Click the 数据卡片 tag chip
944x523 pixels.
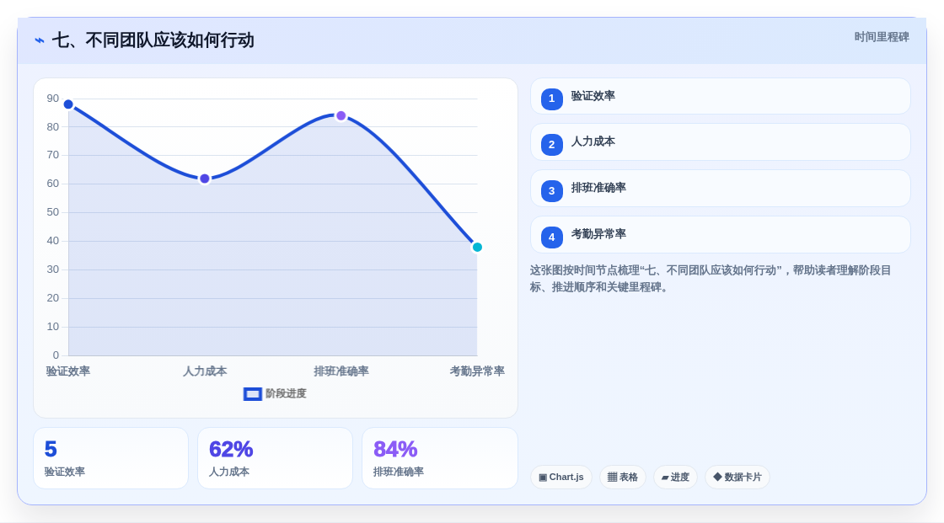pyautogui.click(x=737, y=478)
